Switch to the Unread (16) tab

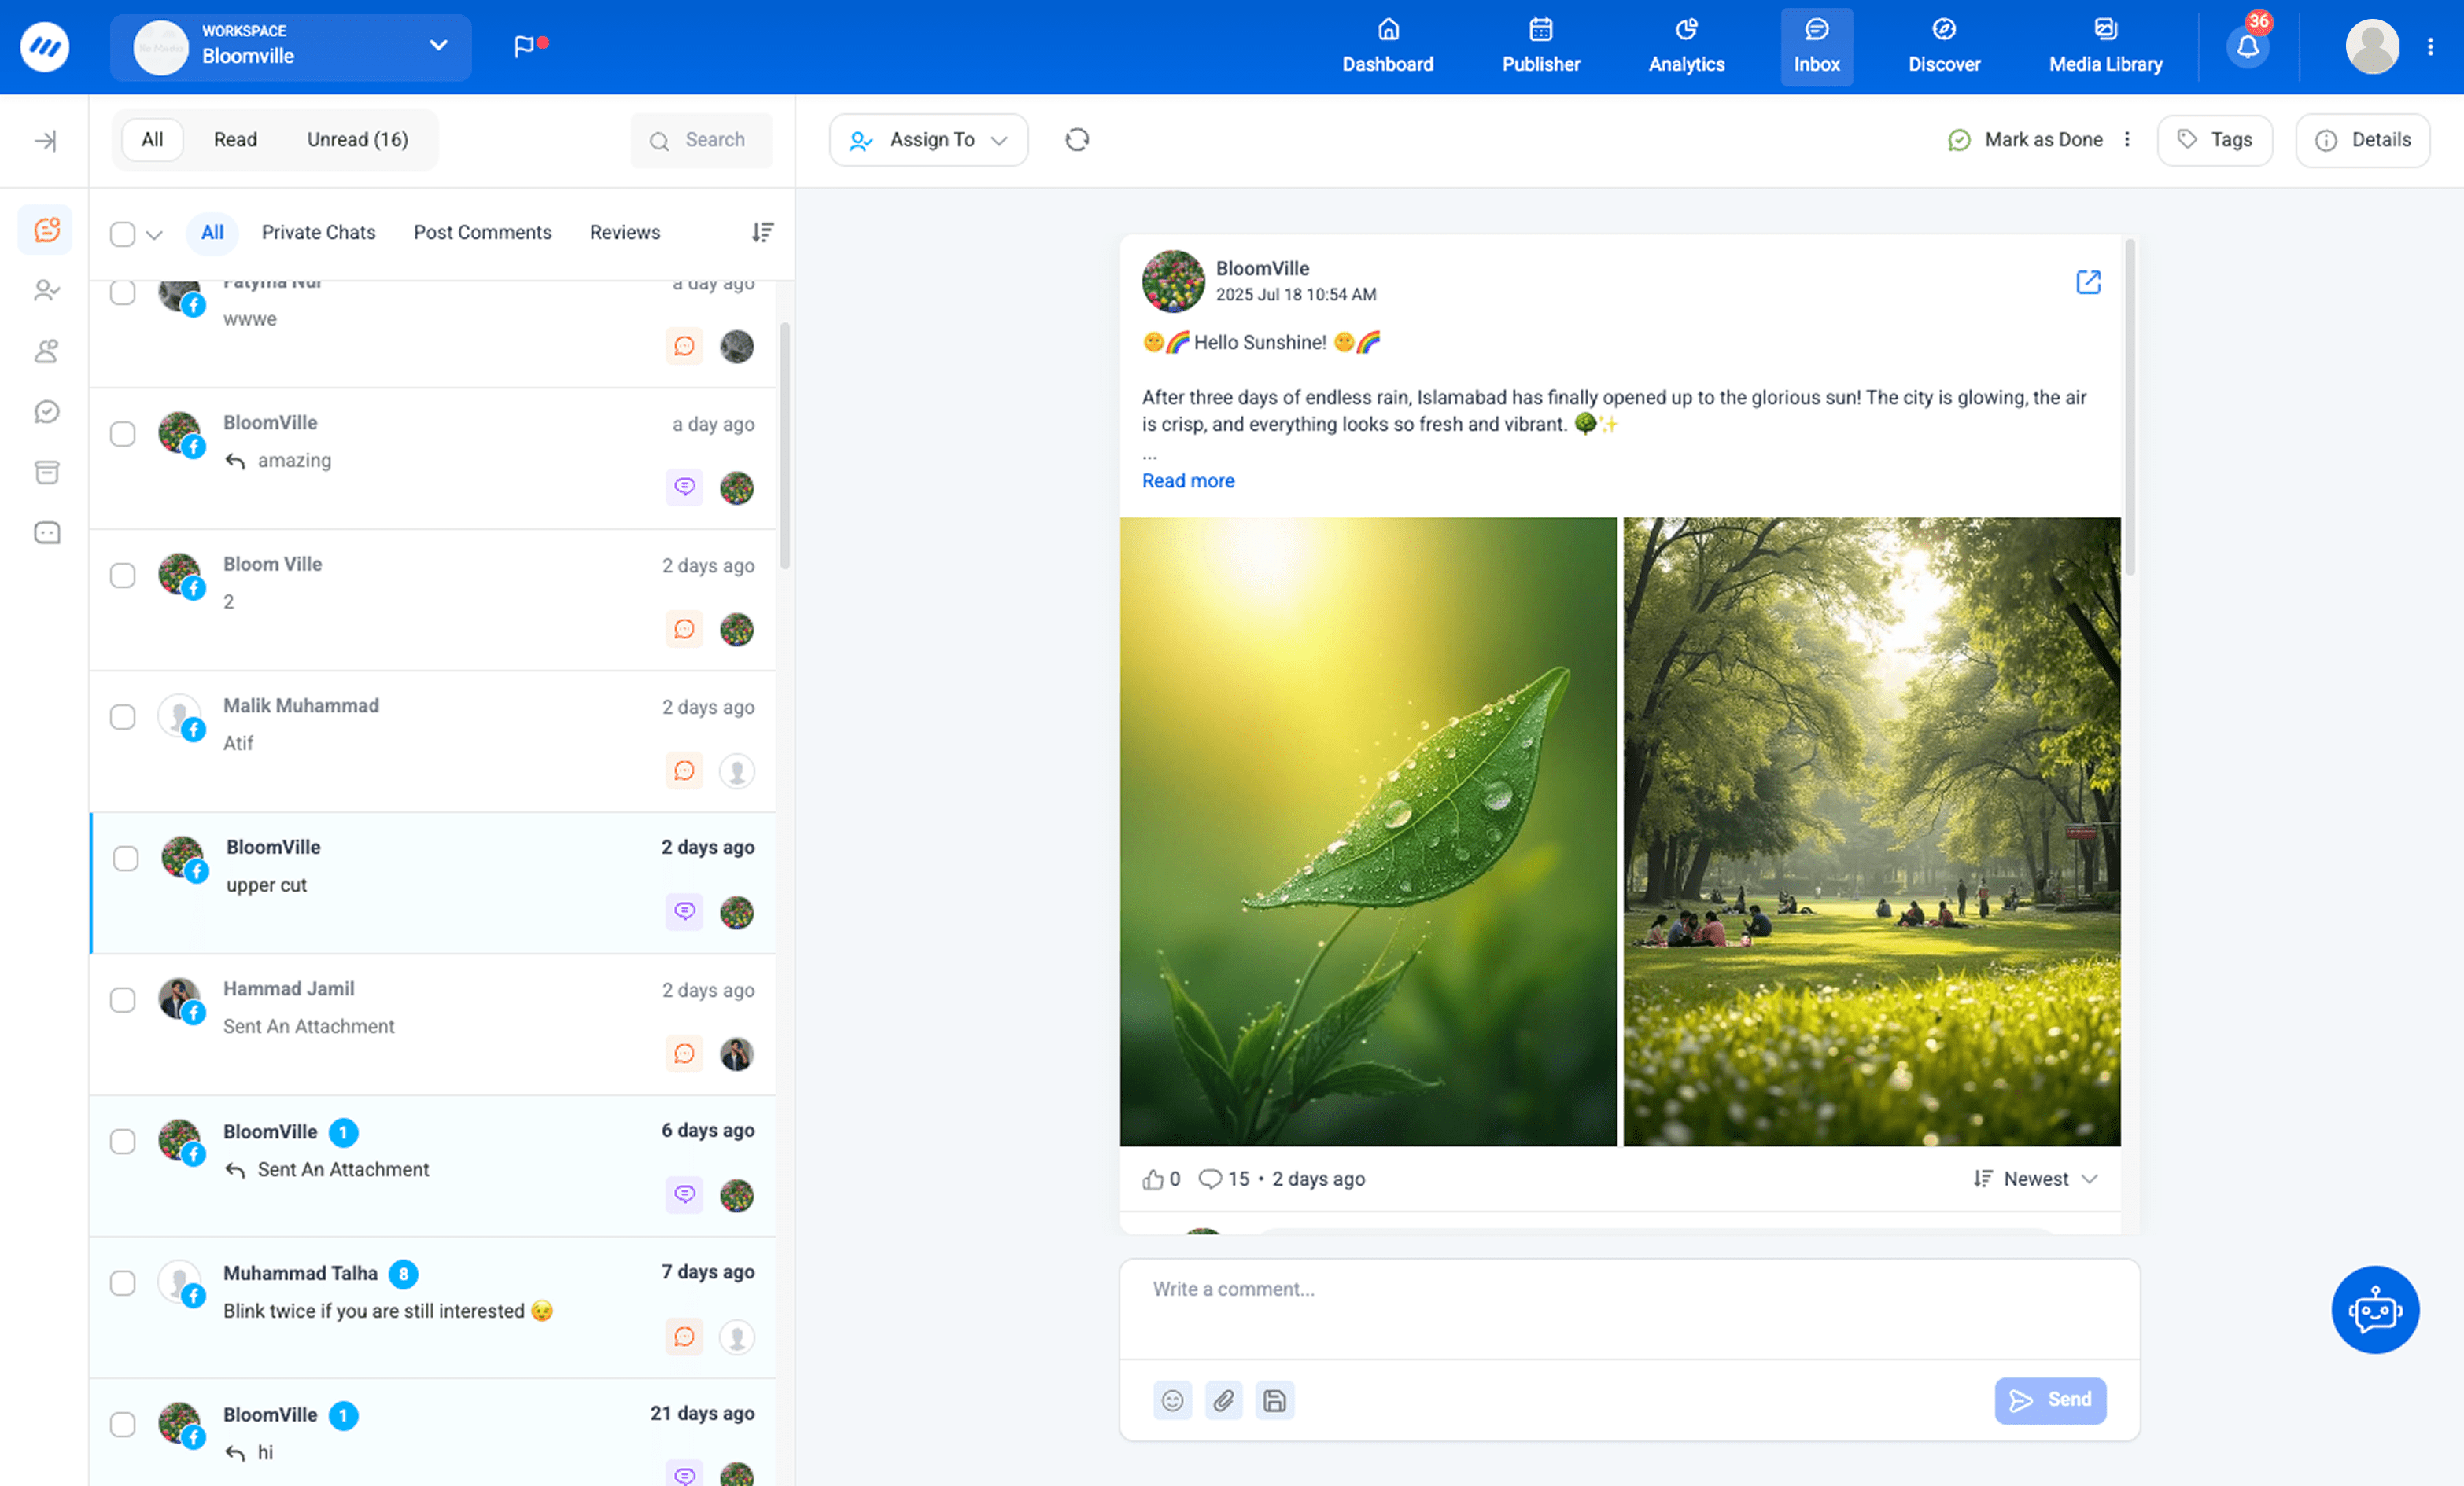click(358, 139)
